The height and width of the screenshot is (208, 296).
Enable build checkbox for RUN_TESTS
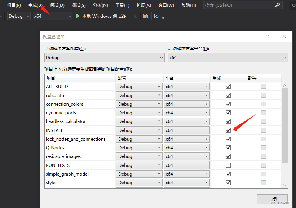click(x=228, y=165)
